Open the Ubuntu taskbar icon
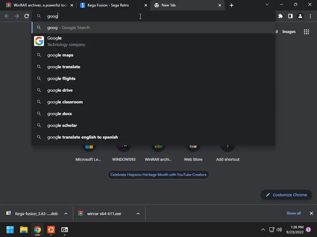This screenshot has height=237, width=317. click(51, 230)
